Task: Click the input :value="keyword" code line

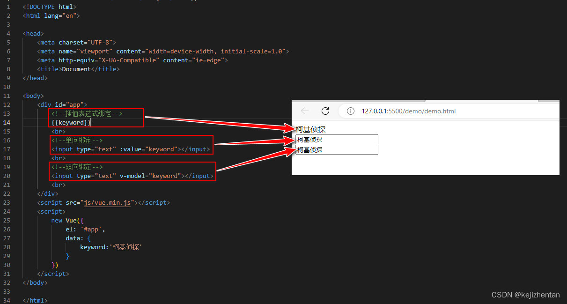Action: coord(131,149)
